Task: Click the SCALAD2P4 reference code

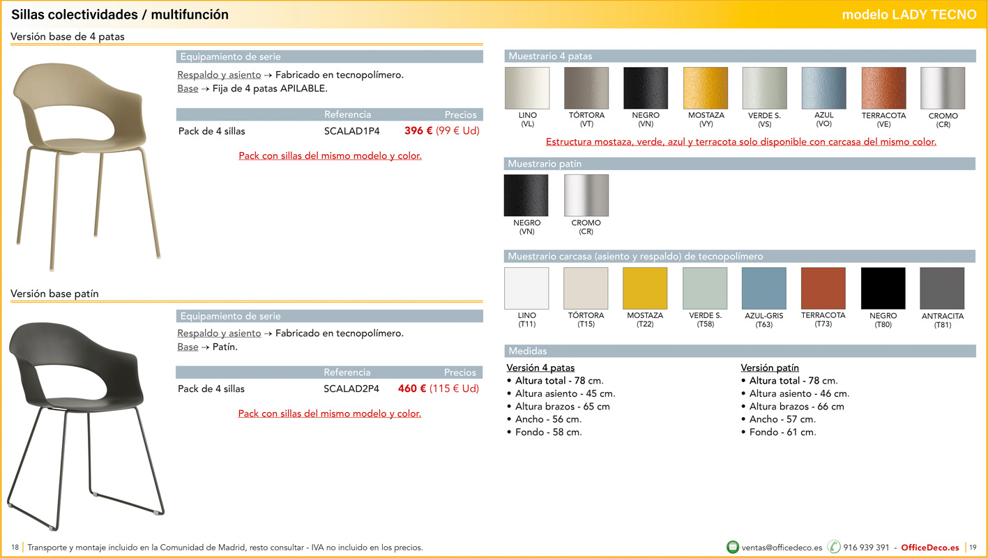Action: tap(351, 389)
